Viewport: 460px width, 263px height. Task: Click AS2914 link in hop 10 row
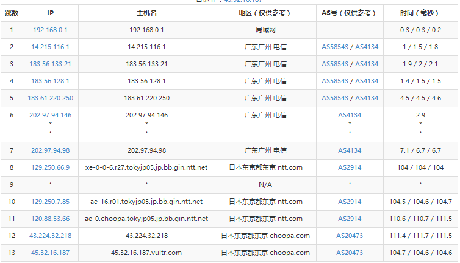point(350,202)
